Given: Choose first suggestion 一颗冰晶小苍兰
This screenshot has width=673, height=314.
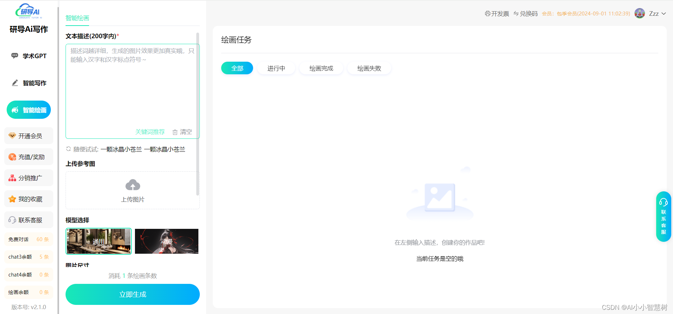Looking at the screenshot, I should (x=121, y=149).
